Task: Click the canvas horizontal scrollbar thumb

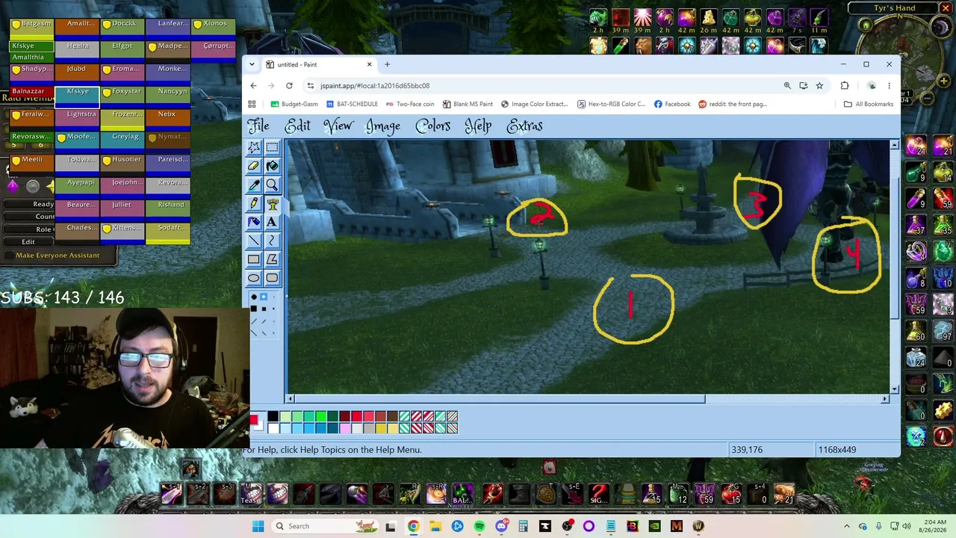Action: coord(500,399)
